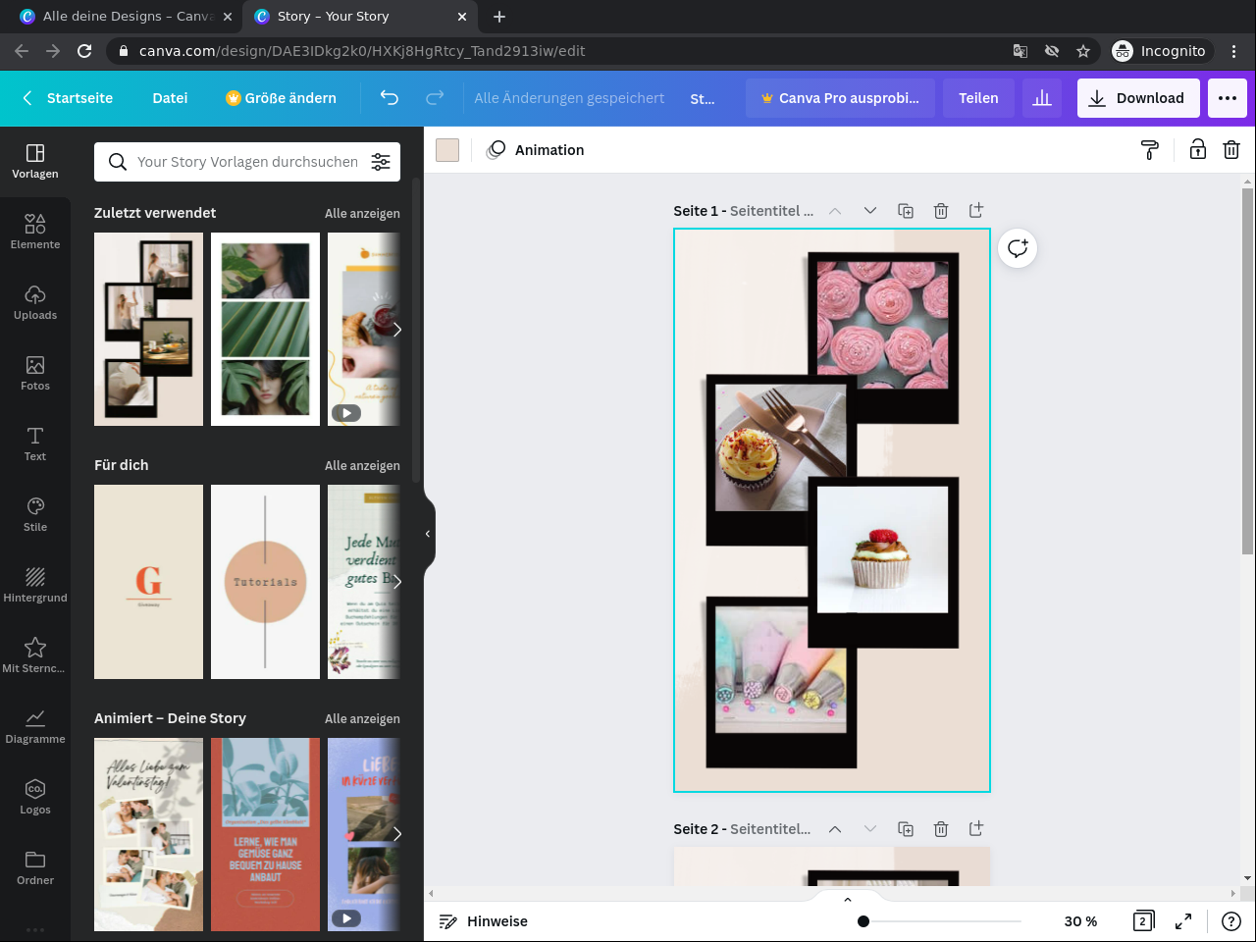Open the Diagramme sidebar panel
Screen dimensions: 1256x942
35,727
